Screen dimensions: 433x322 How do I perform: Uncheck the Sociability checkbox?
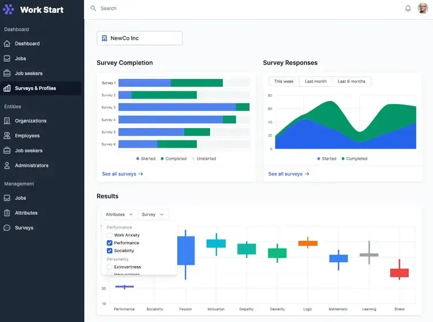pos(109,250)
